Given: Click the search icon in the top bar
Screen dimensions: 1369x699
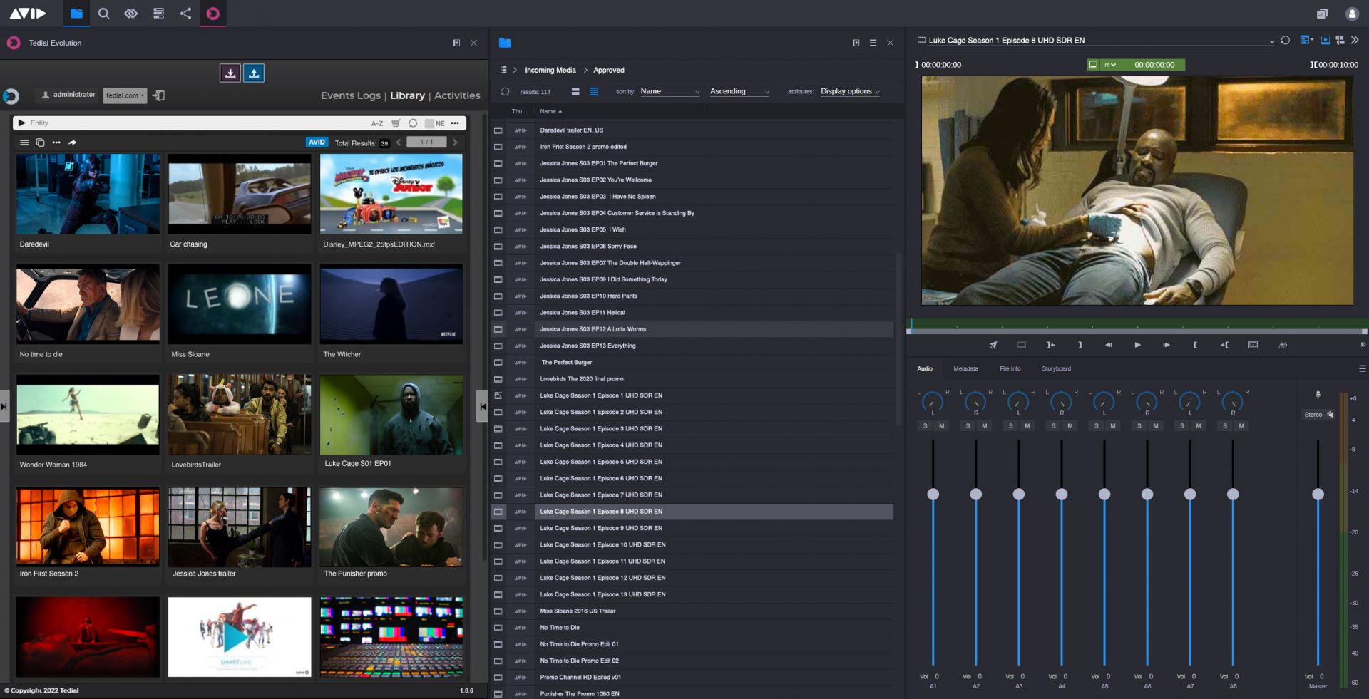Looking at the screenshot, I should (x=103, y=14).
